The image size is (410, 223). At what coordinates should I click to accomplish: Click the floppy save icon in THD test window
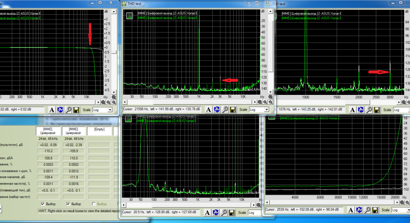pyautogui.click(x=233, y=110)
